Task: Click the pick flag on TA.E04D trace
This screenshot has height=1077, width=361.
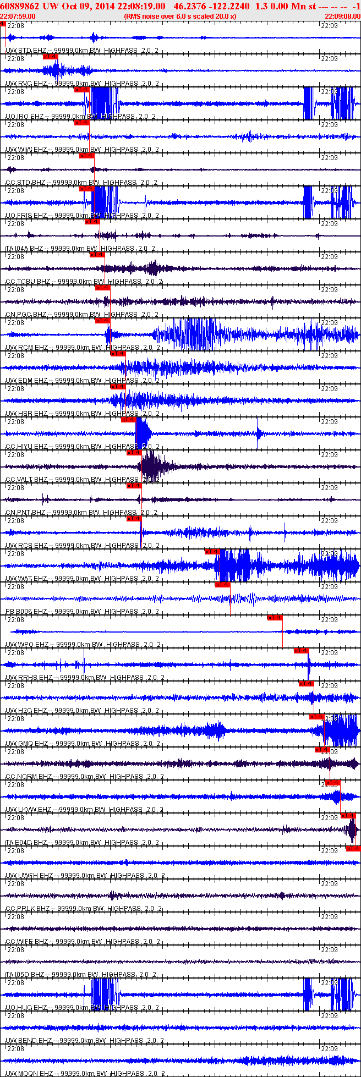Action: pyautogui.click(x=348, y=816)
